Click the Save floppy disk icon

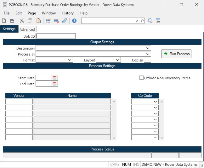(x=12, y=21)
